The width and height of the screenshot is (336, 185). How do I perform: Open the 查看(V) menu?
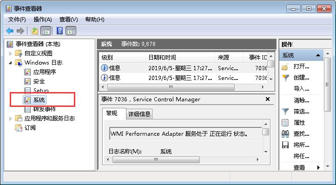[x=68, y=20]
